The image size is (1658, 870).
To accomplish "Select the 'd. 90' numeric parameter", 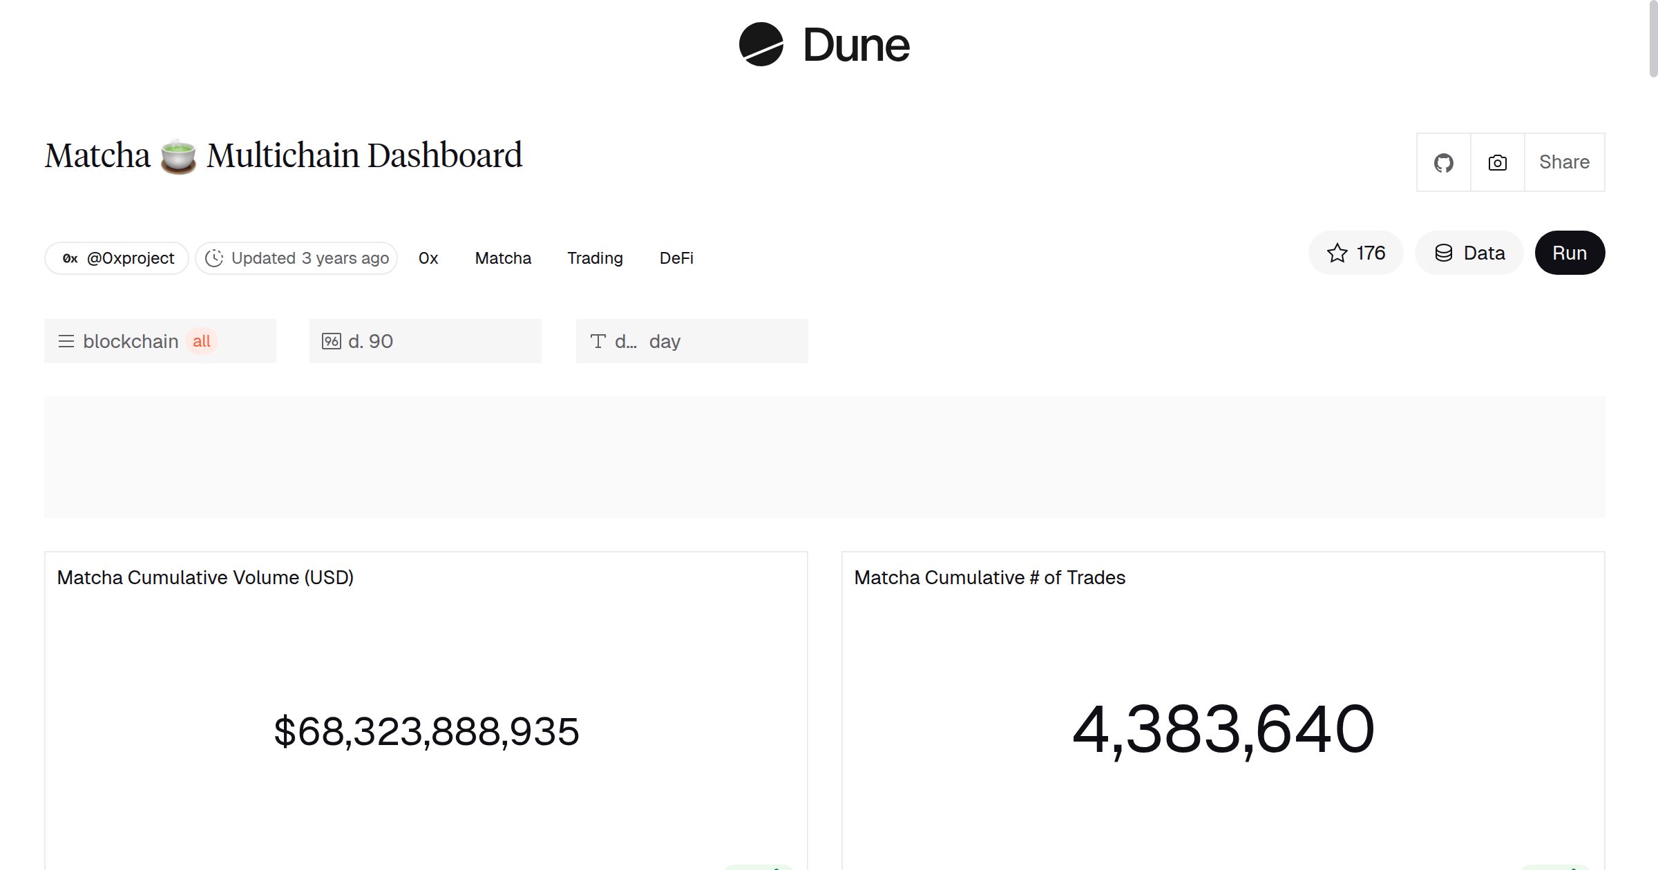I will pyautogui.click(x=370, y=340).
